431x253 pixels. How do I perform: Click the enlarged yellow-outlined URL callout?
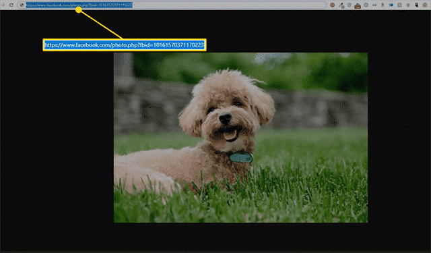click(x=125, y=45)
